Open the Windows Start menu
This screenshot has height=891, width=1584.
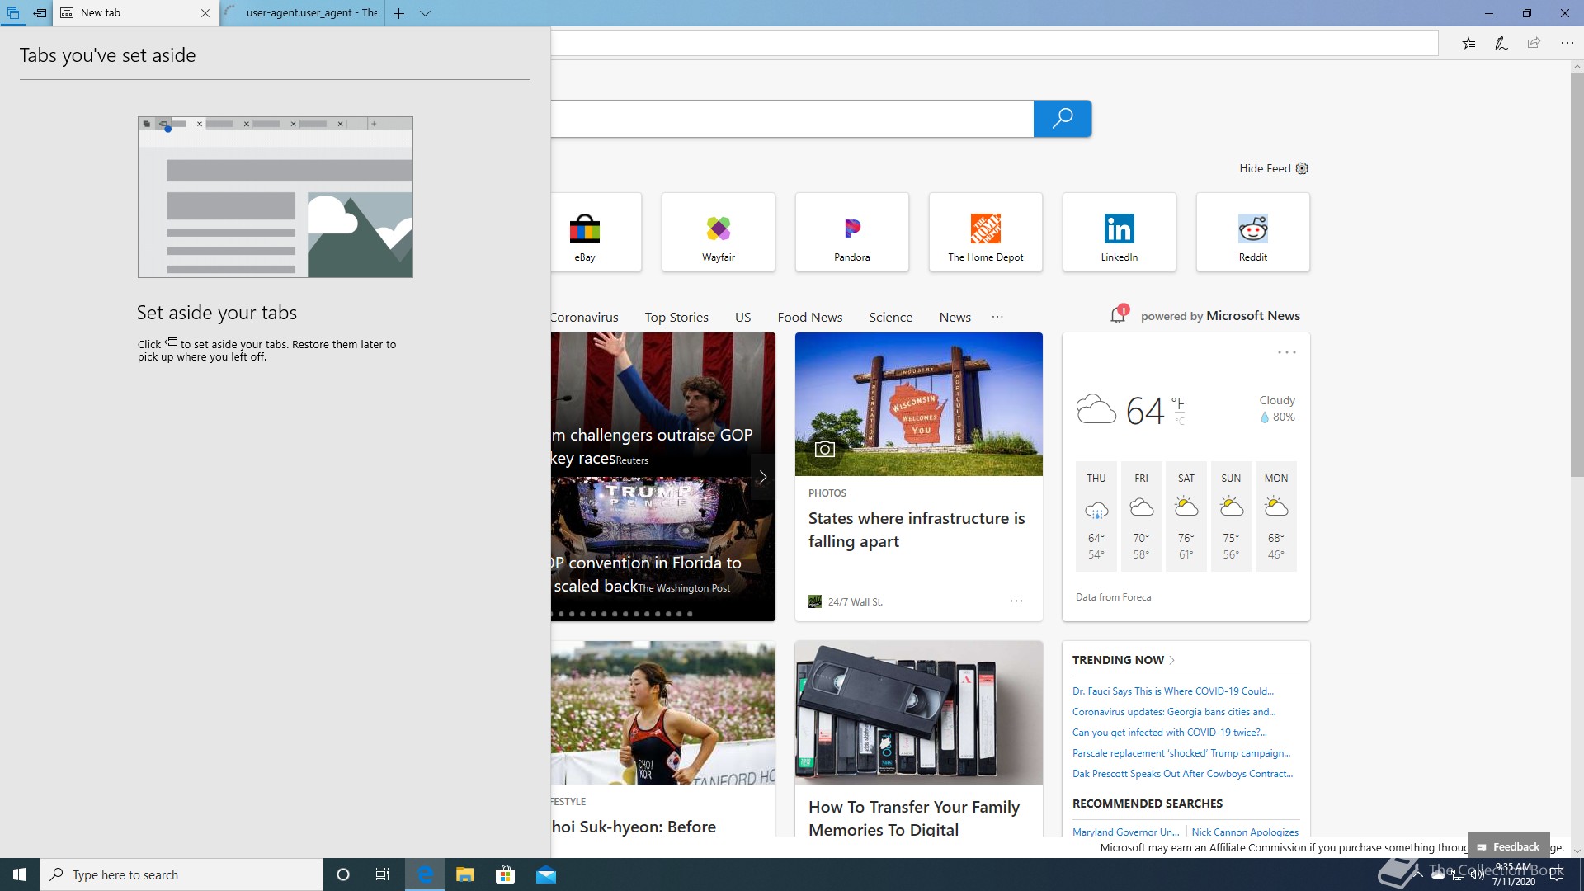(20, 874)
